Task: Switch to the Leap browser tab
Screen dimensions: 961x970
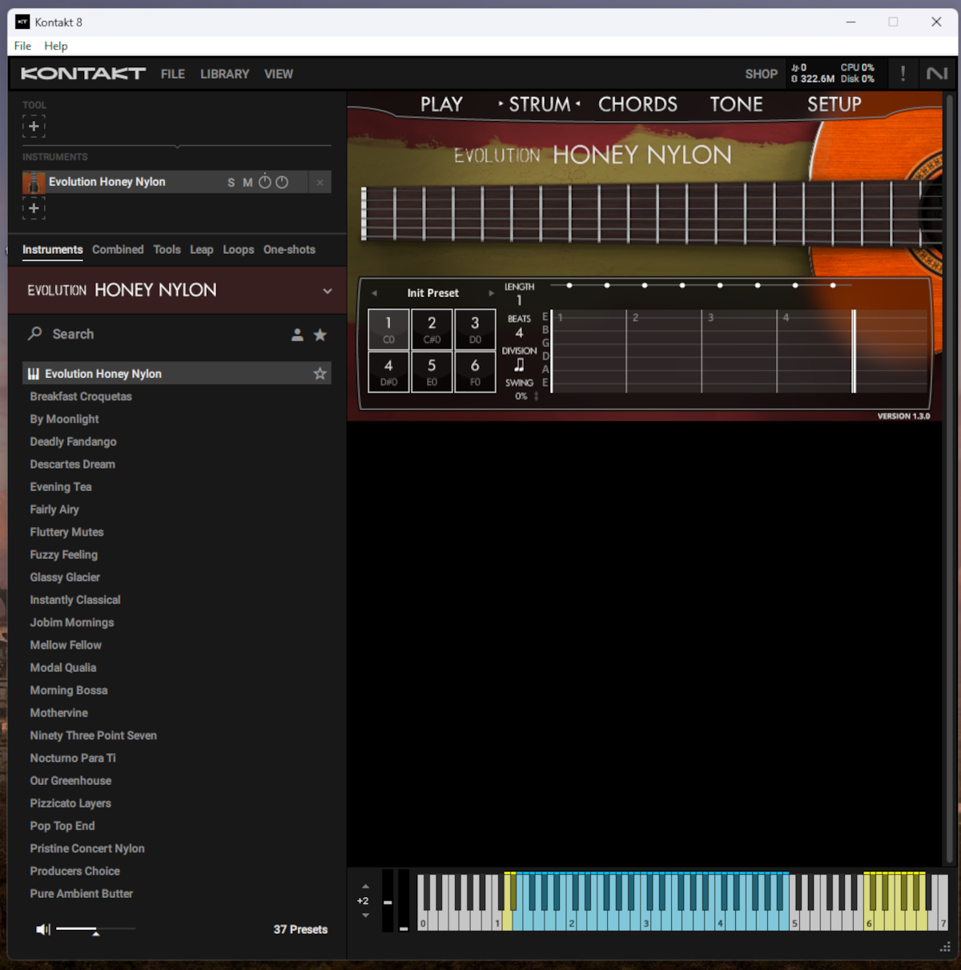Action: [x=202, y=250]
